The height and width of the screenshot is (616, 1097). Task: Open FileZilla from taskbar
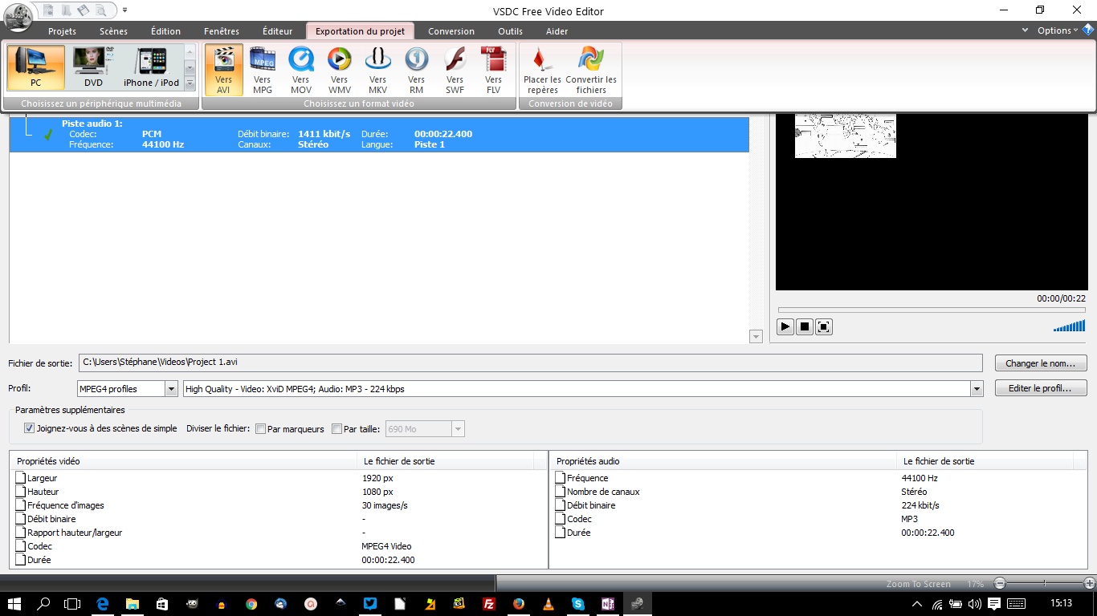pyautogui.click(x=488, y=603)
